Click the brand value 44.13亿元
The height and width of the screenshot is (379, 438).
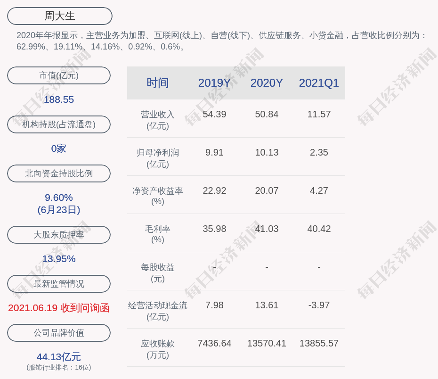pyautogui.click(x=59, y=357)
